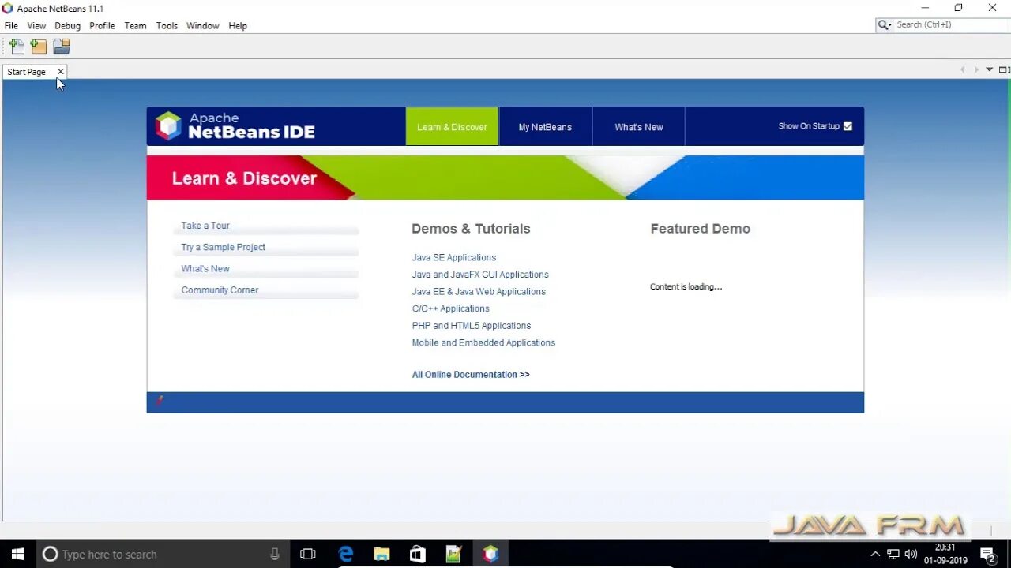Click scroll documents left arrow
The width and height of the screenshot is (1011, 568).
click(x=962, y=70)
